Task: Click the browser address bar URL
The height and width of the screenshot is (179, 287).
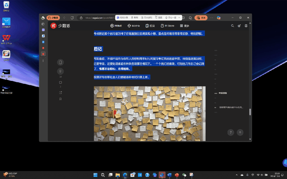Action: [100, 18]
